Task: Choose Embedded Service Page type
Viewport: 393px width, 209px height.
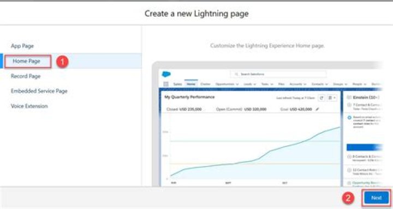Action: (39, 91)
